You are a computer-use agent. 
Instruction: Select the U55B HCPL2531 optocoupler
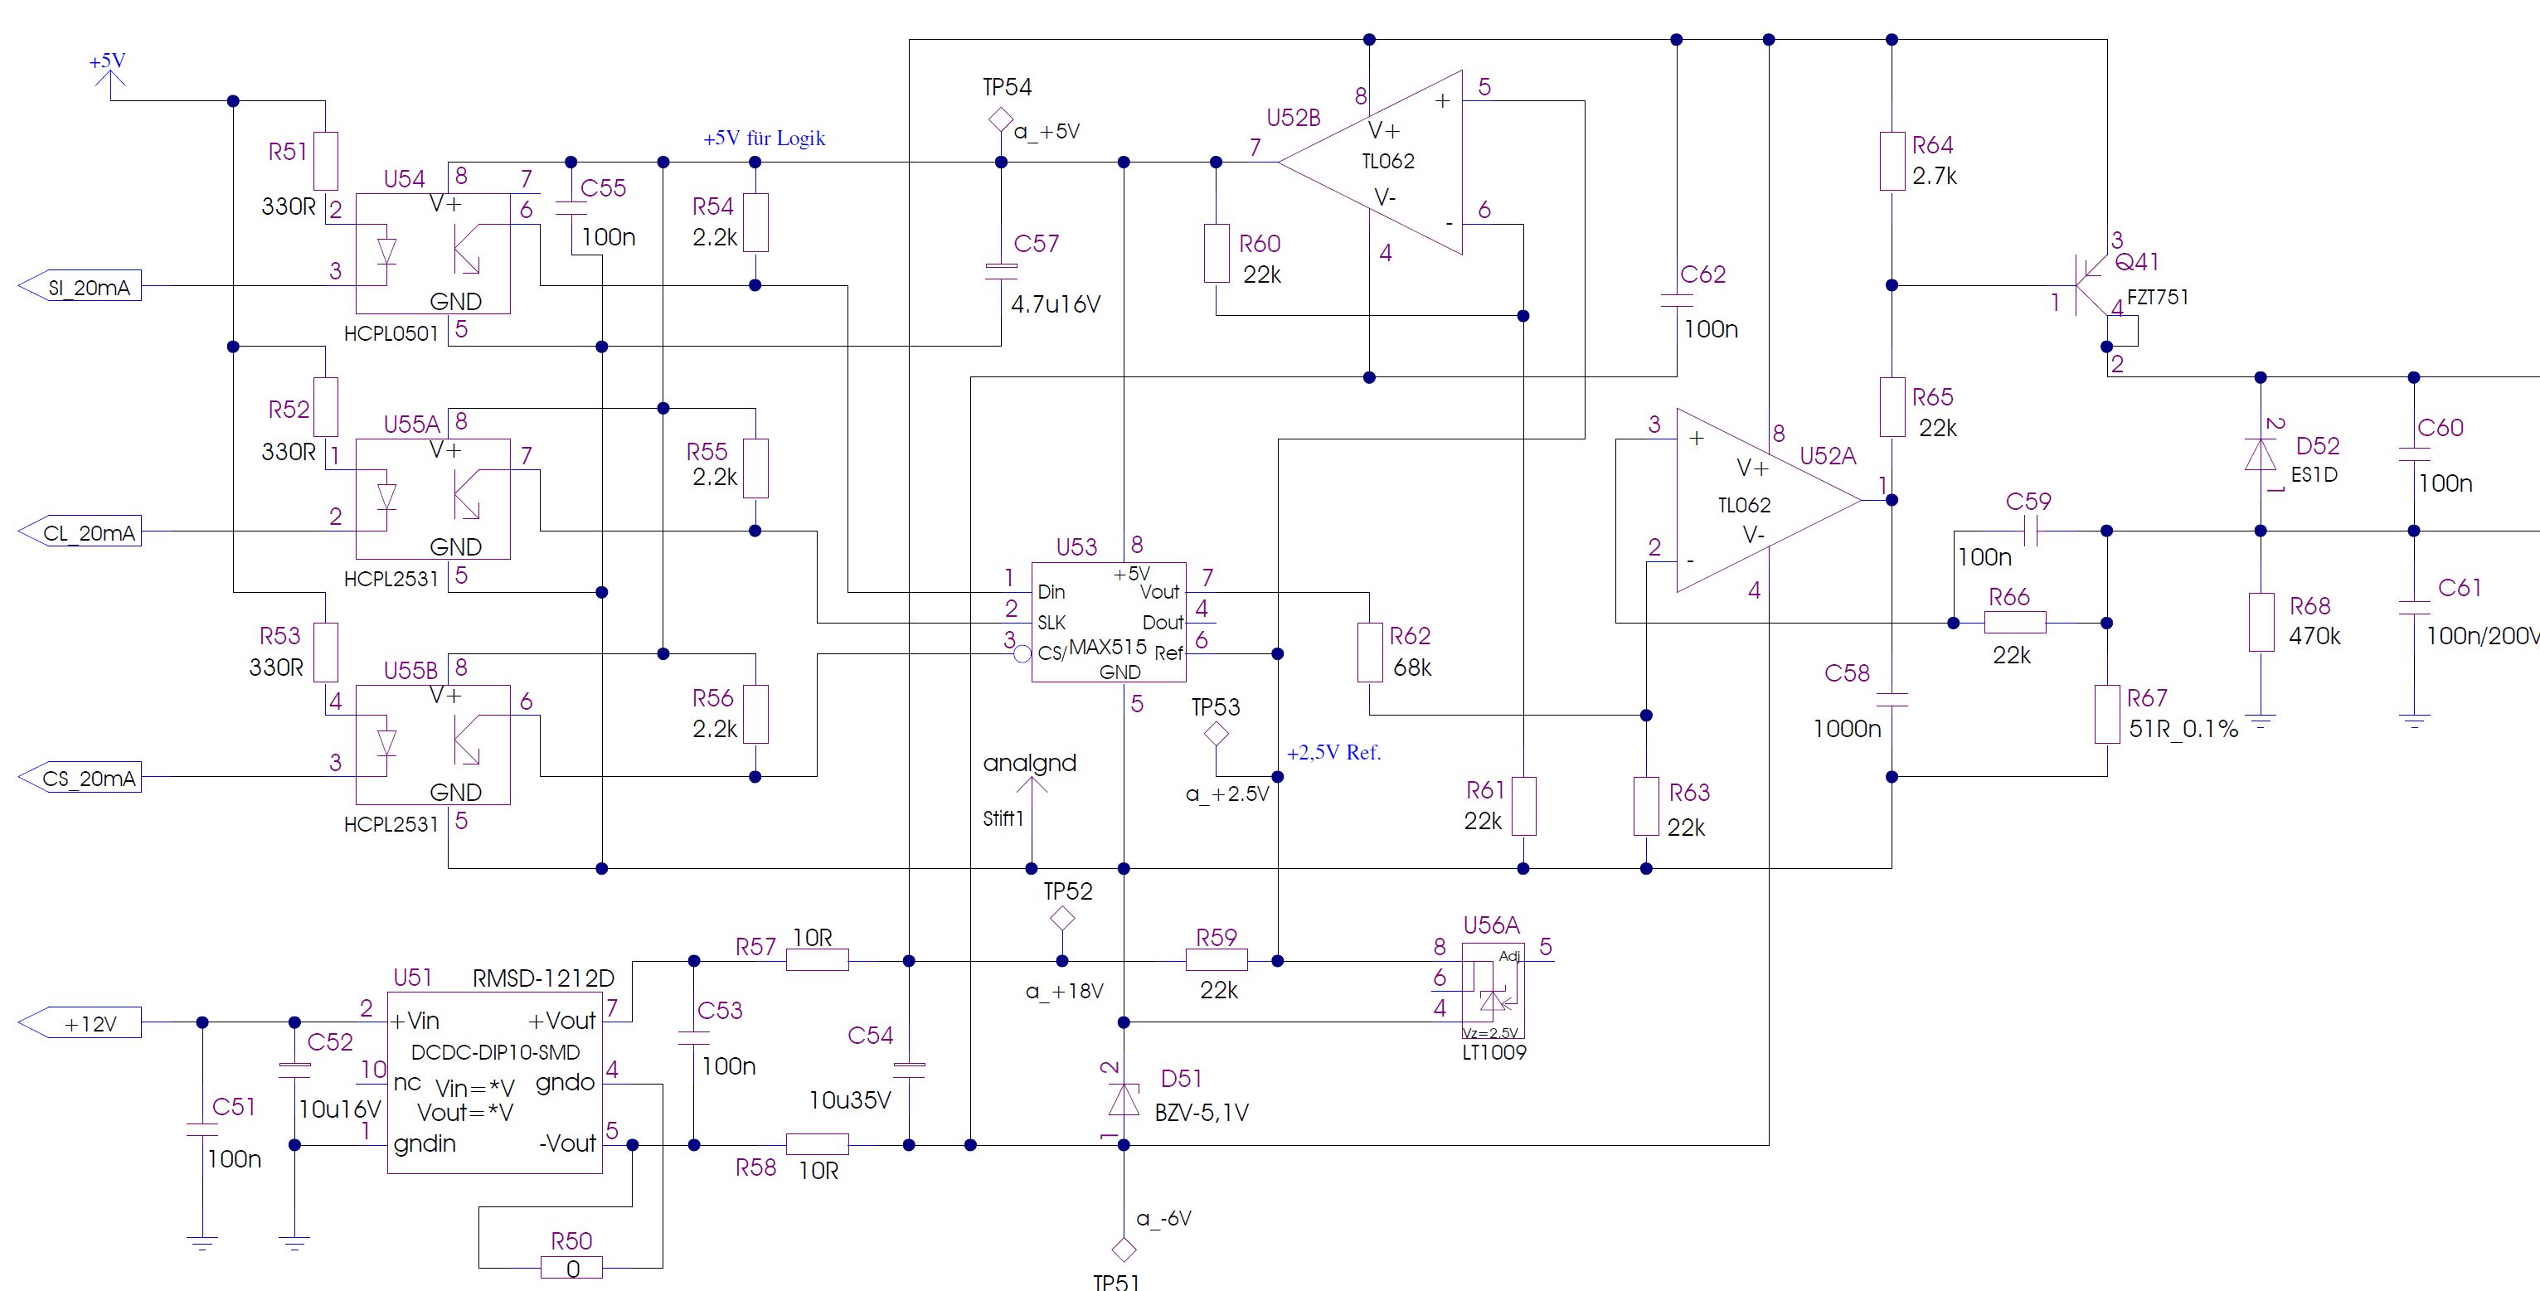point(433,745)
